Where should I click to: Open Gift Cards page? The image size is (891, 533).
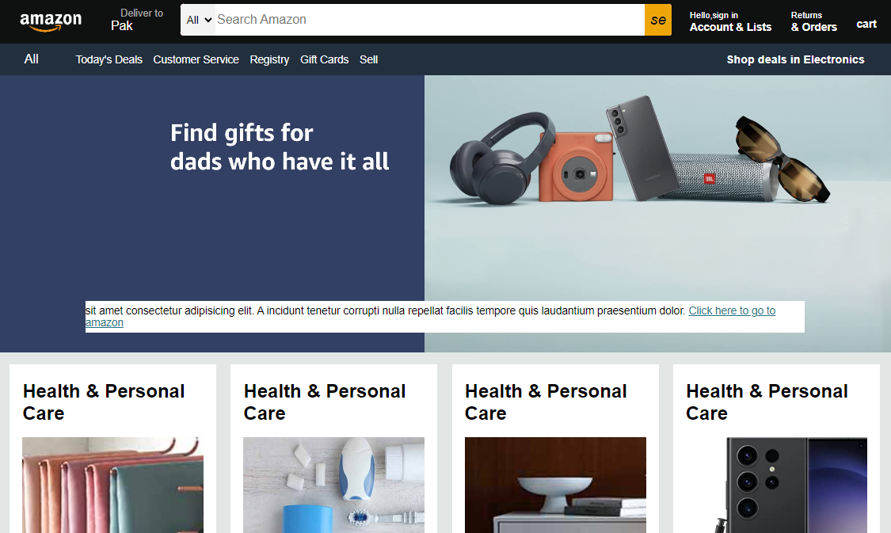pos(325,59)
